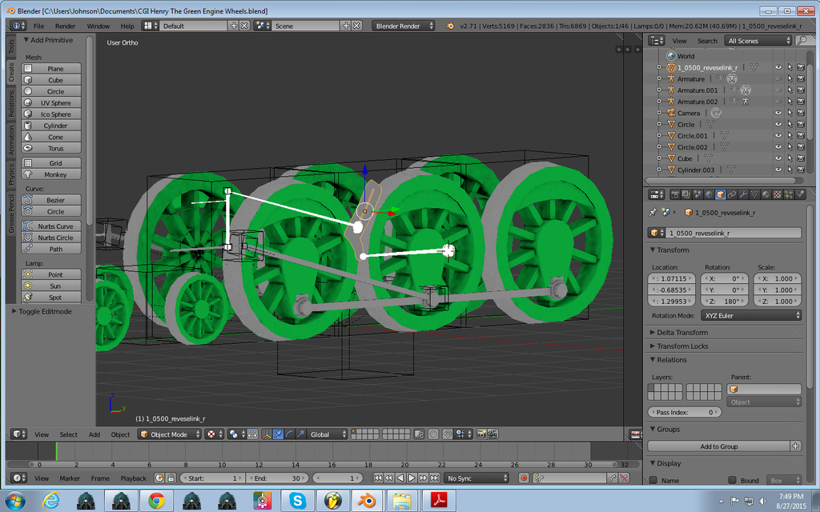Click the Add to Group button
This screenshot has height=512, width=820.
(718, 446)
